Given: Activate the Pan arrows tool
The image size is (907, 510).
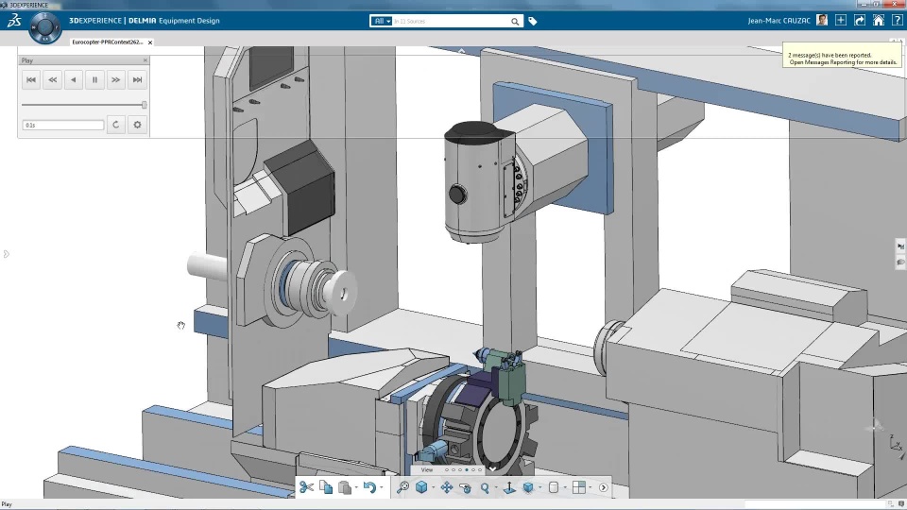Looking at the screenshot, I should [447, 487].
